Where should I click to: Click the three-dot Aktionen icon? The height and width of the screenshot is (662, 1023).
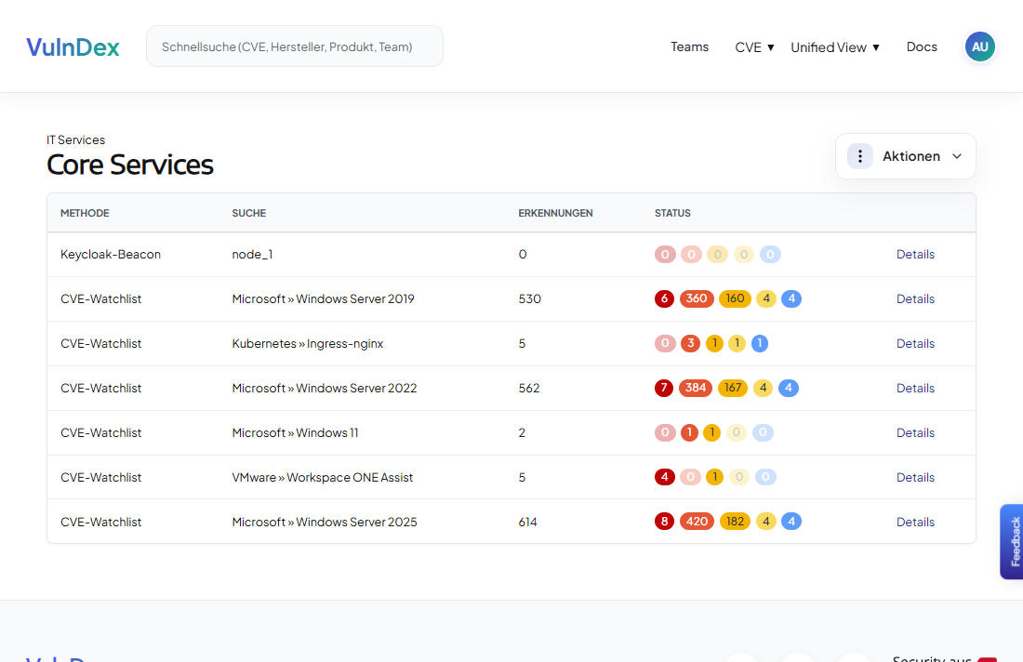click(859, 156)
